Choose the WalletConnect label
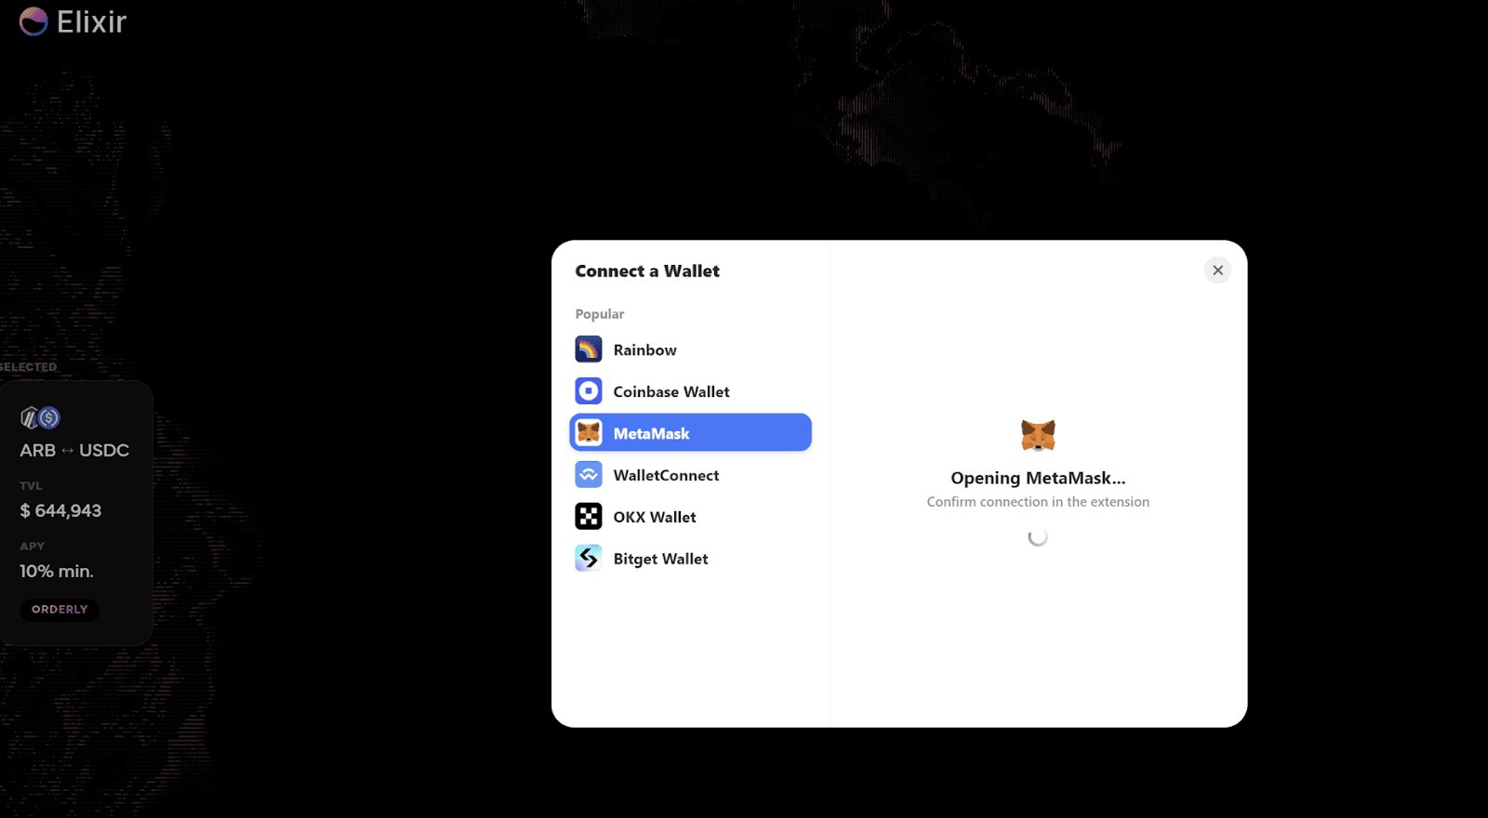This screenshot has width=1488, height=818. click(666, 476)
